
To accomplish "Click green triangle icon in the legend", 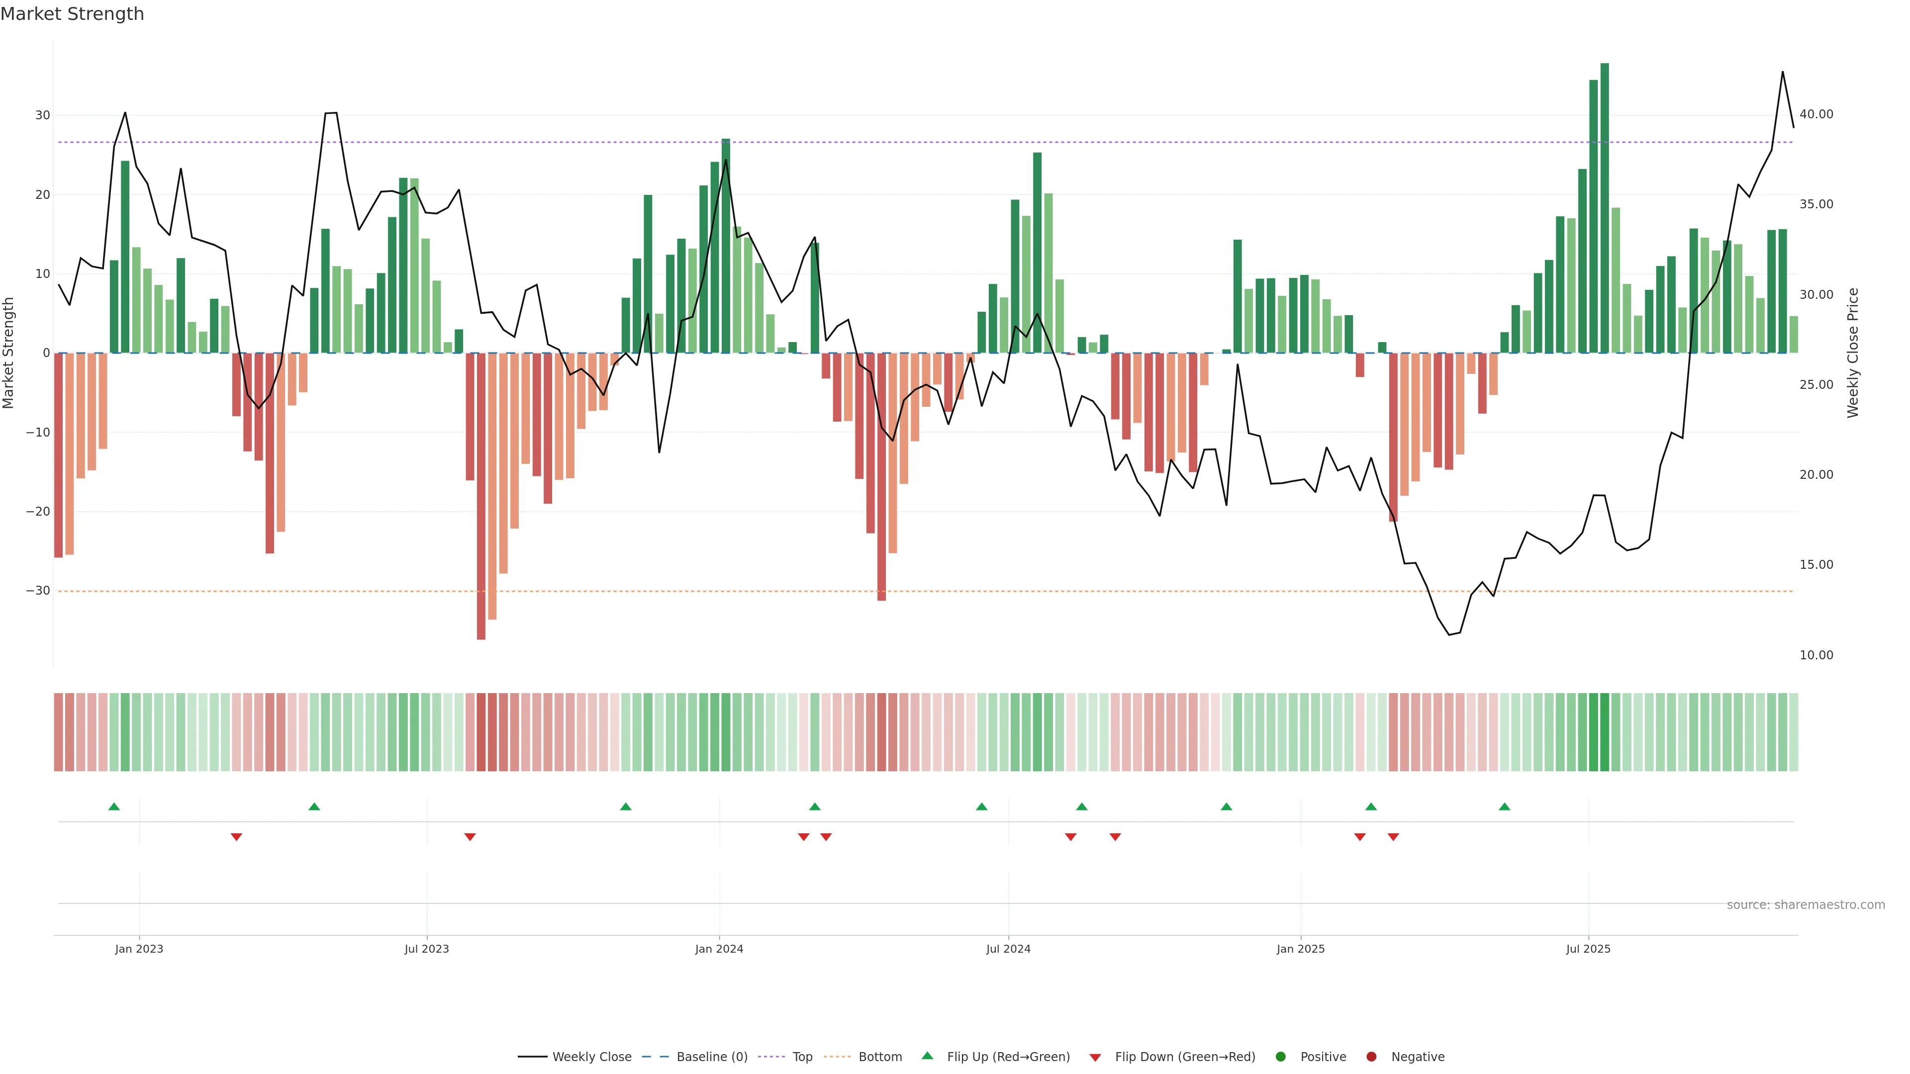I will pos(927,1056).
